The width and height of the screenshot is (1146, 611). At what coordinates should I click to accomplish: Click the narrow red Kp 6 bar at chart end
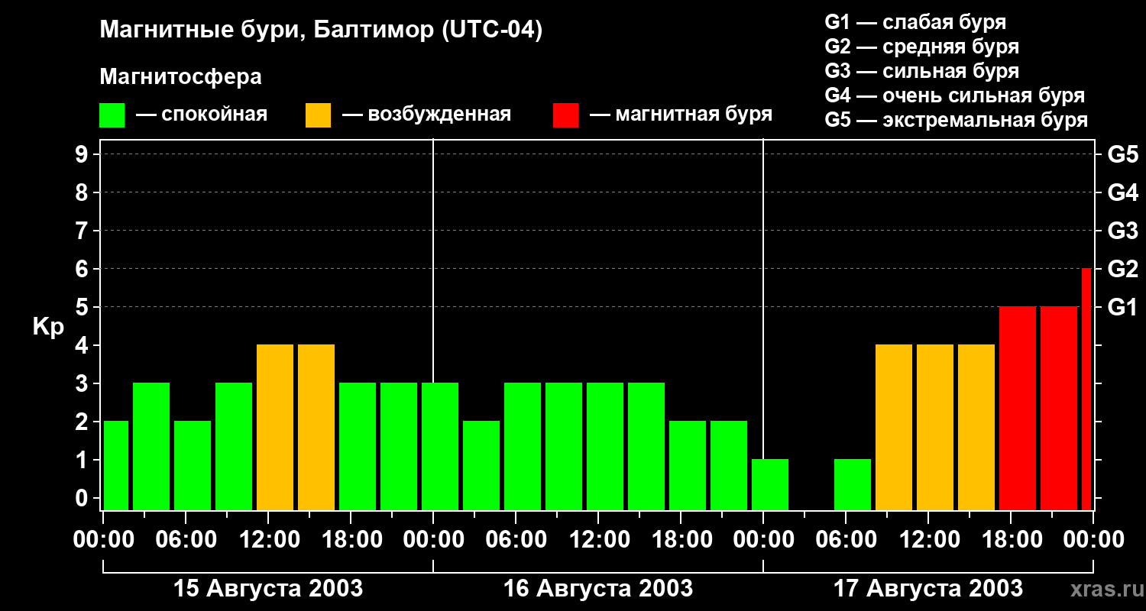1086,389
